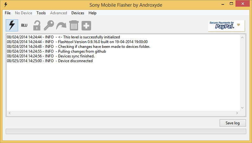Open the File menu
The width and height of the screenshot is (252, 143).
click(8, 13)
